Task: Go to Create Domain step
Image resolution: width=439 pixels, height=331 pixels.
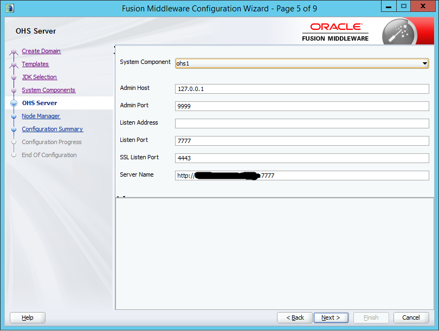Action: click(41, 51)
